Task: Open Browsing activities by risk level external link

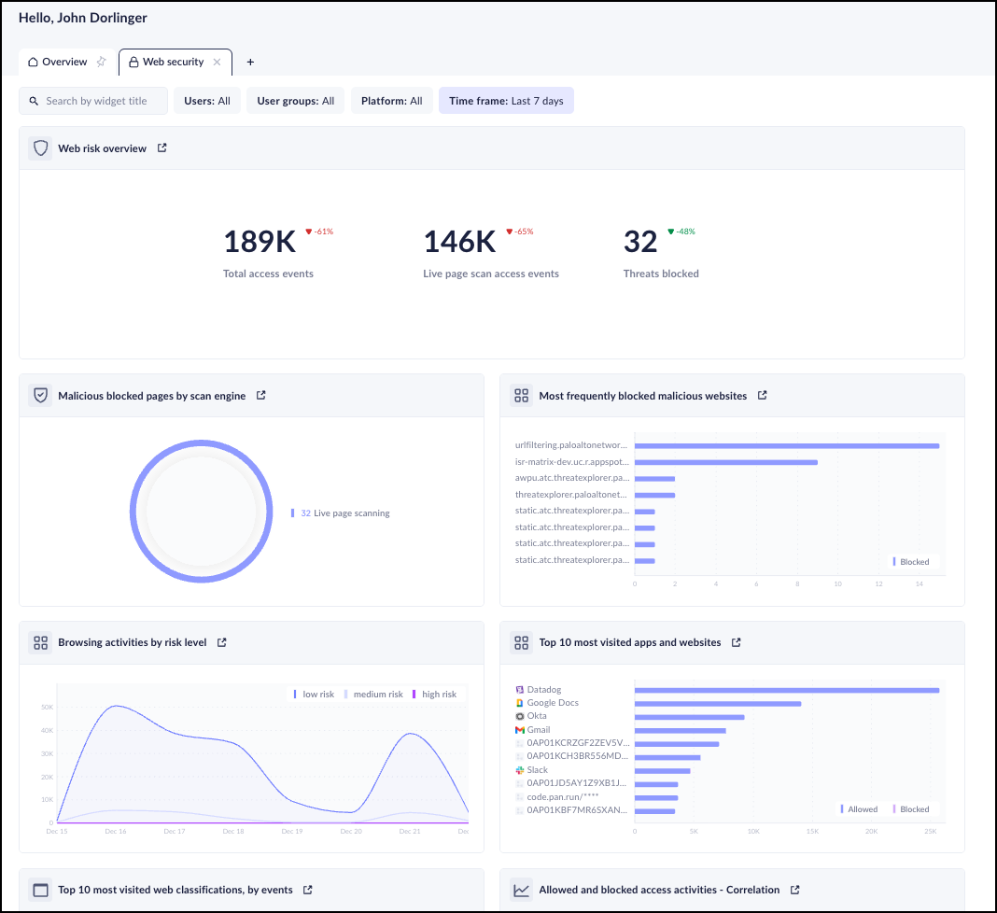Action: tap(222, 642)
